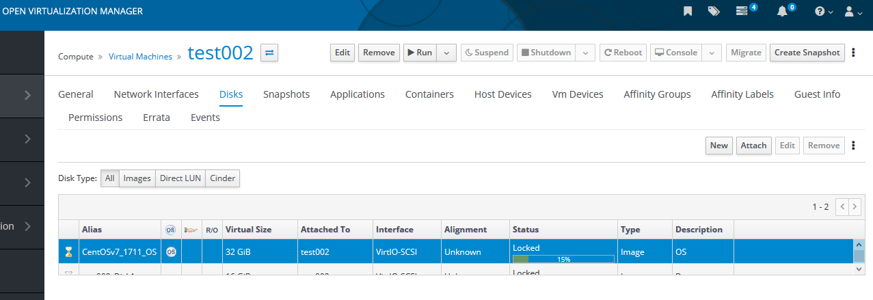Follow the Virtual Machines breadcrumb link

(140, 57)
